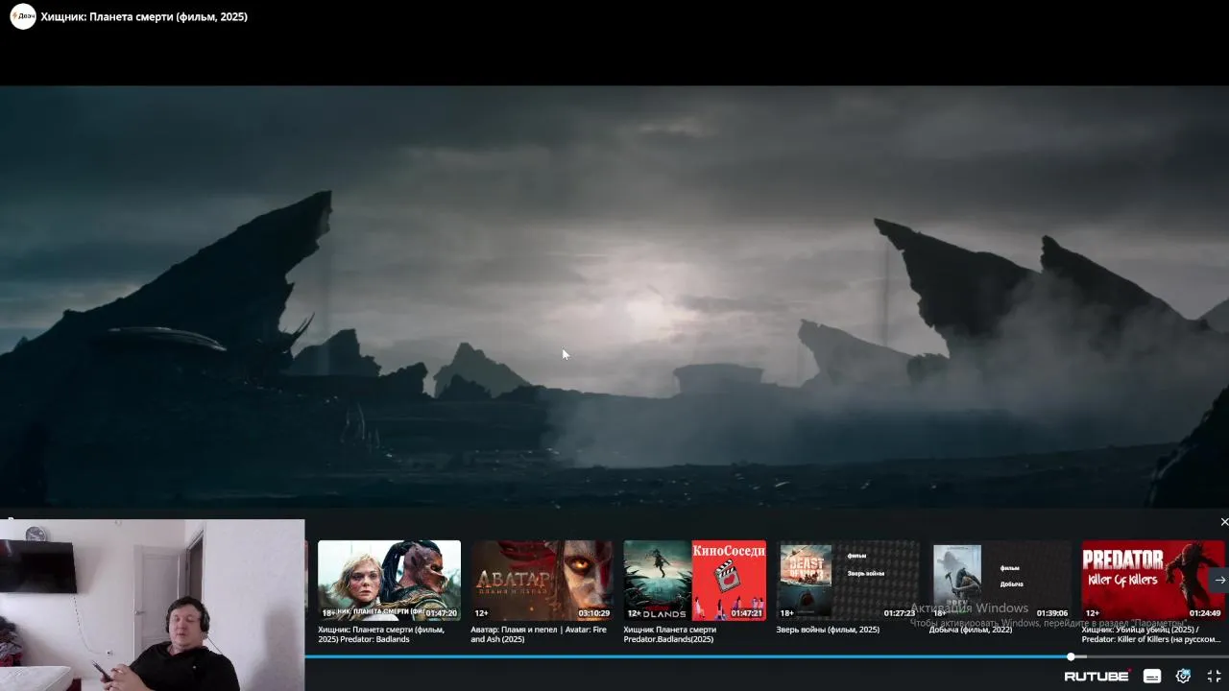Exit fullscreen mode icon
This screenshot has width=1229, height=691.
pos(1214,677)
